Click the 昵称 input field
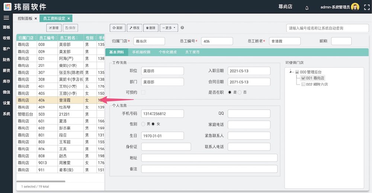The image size is (372, 193). (341, 41)
